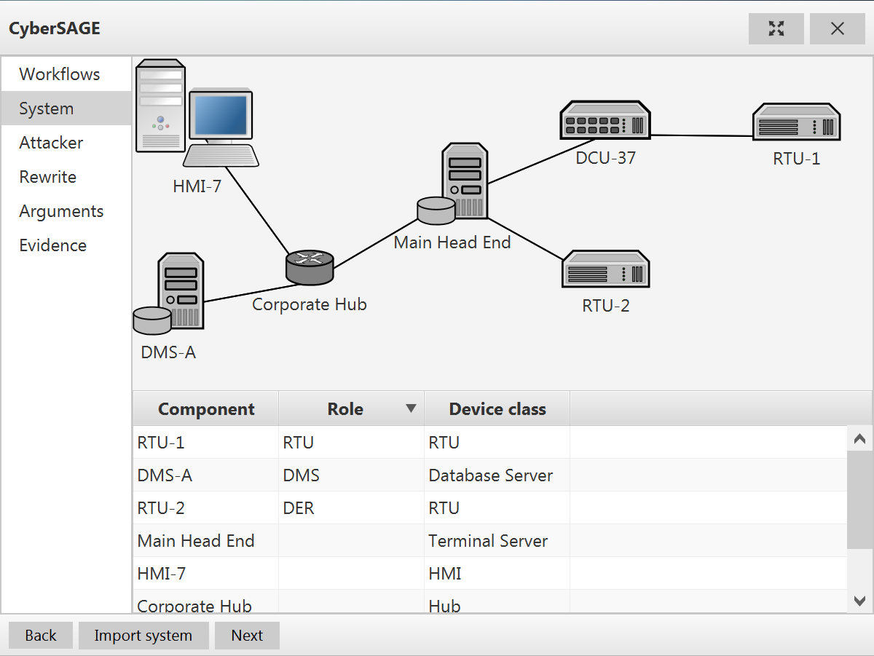Viewport: 874px width, 656px height.
Task: Go to the Evidence section
Action: tap(53, 245)
